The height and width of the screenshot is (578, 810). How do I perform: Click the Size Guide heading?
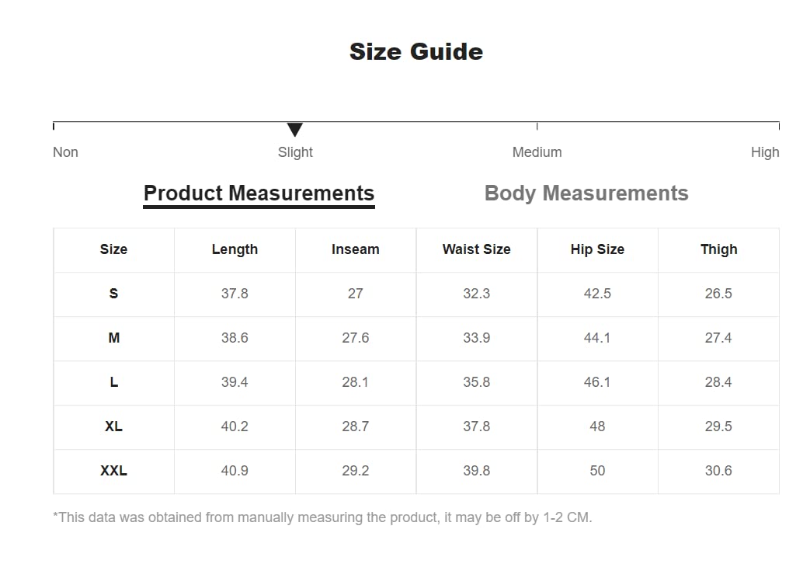click(x=416, y=52)
